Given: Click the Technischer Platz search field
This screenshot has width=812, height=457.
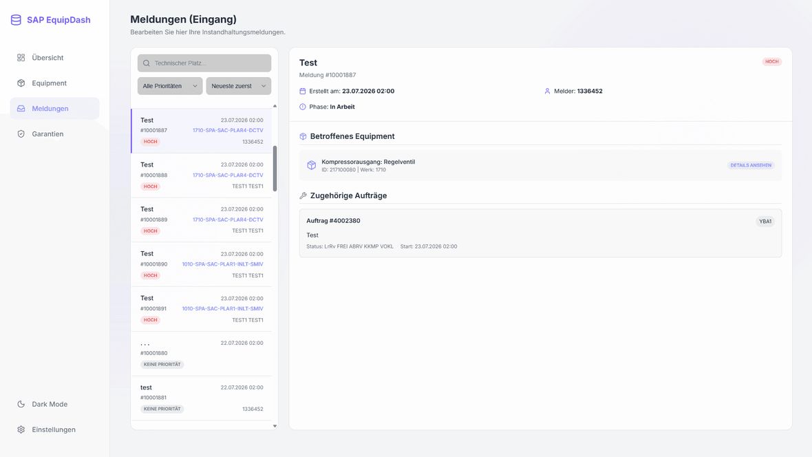Looking at the screenshot, I should tap(204, 63).
